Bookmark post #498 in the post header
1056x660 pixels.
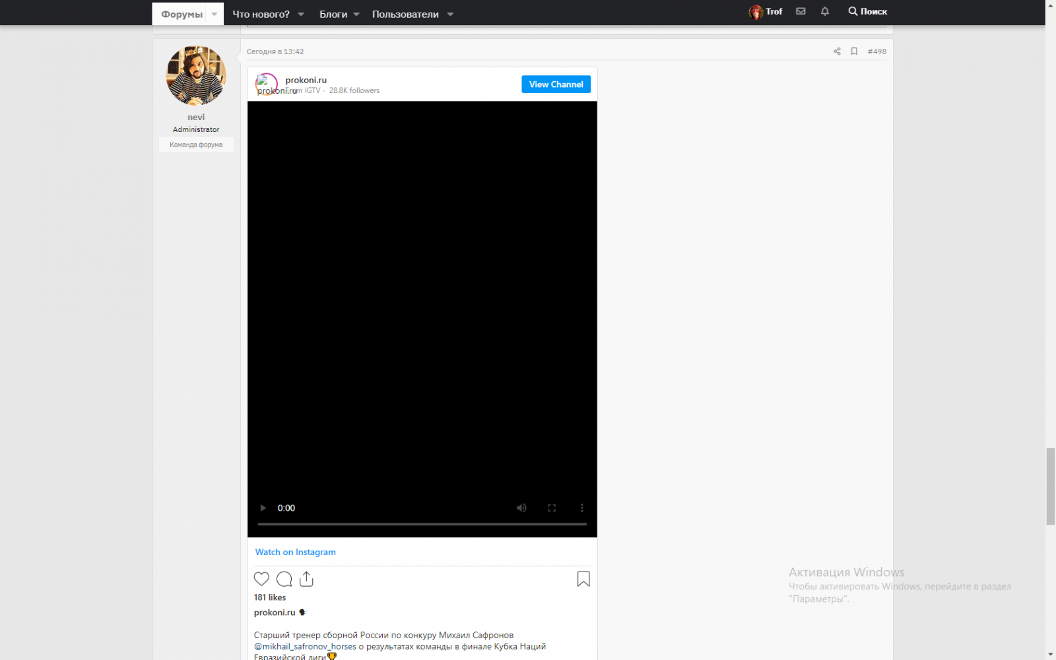854,51
